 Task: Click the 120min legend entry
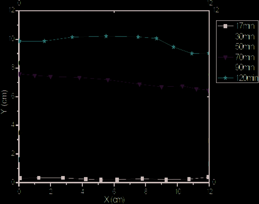[238, 78]
